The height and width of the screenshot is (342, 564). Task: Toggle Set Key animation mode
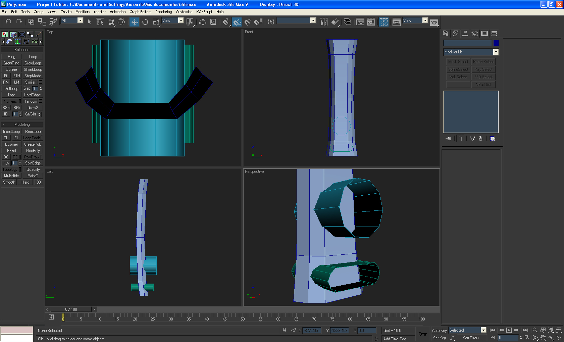(x=439, y=338)
